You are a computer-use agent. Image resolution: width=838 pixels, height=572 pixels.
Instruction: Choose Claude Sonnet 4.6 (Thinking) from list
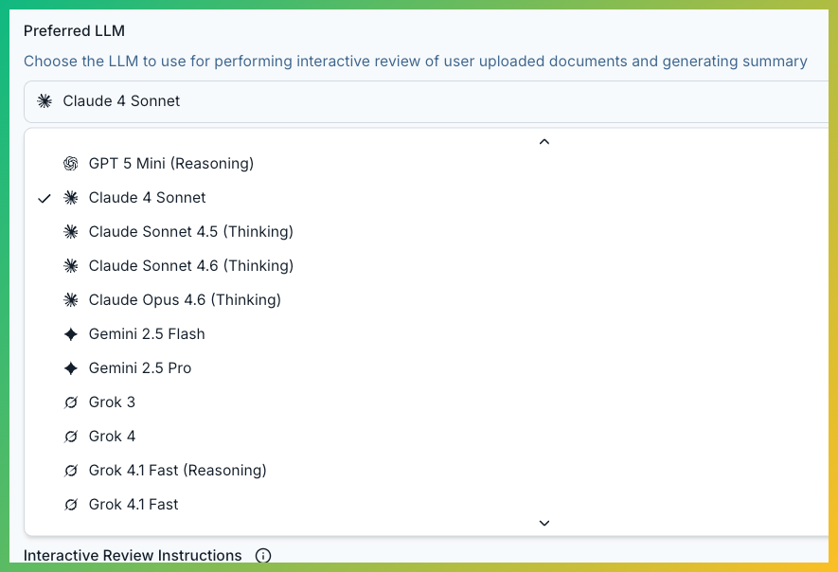(x=190, y=266)
